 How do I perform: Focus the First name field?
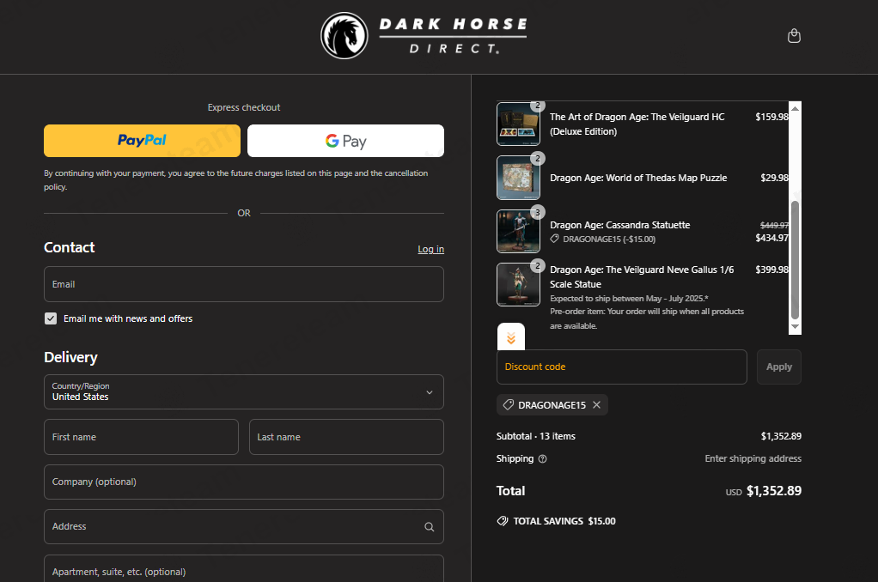click(141, 437)
